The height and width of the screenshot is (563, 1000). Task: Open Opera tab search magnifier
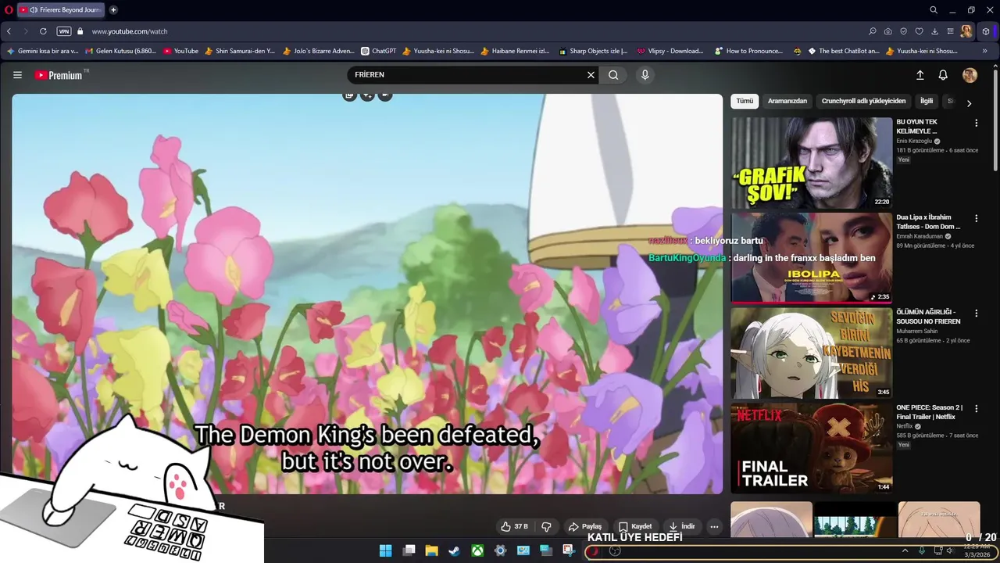[x=934, y=10]
